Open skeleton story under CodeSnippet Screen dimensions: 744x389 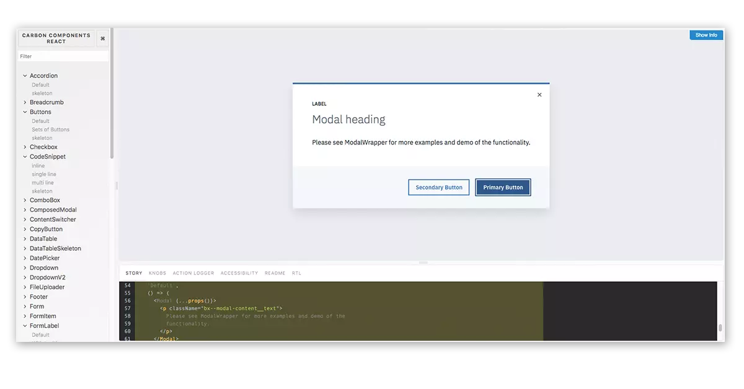42,191
